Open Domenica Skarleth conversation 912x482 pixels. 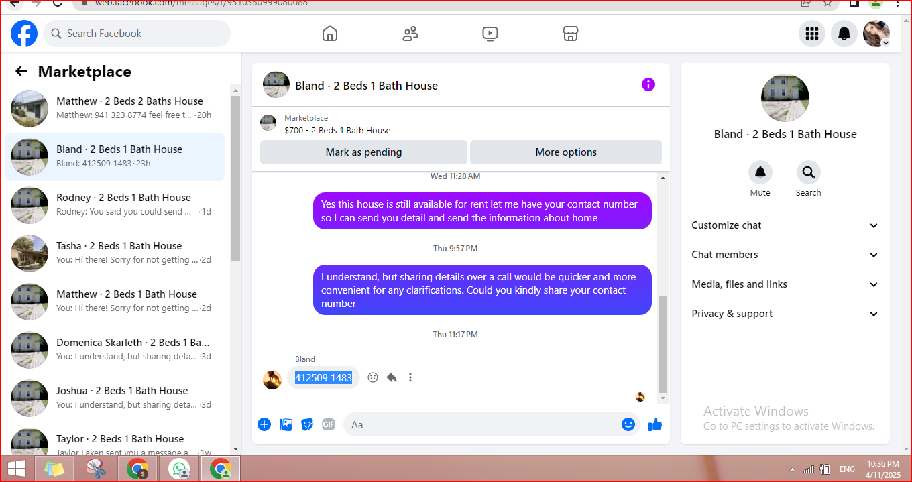click(x=115, y=350)
